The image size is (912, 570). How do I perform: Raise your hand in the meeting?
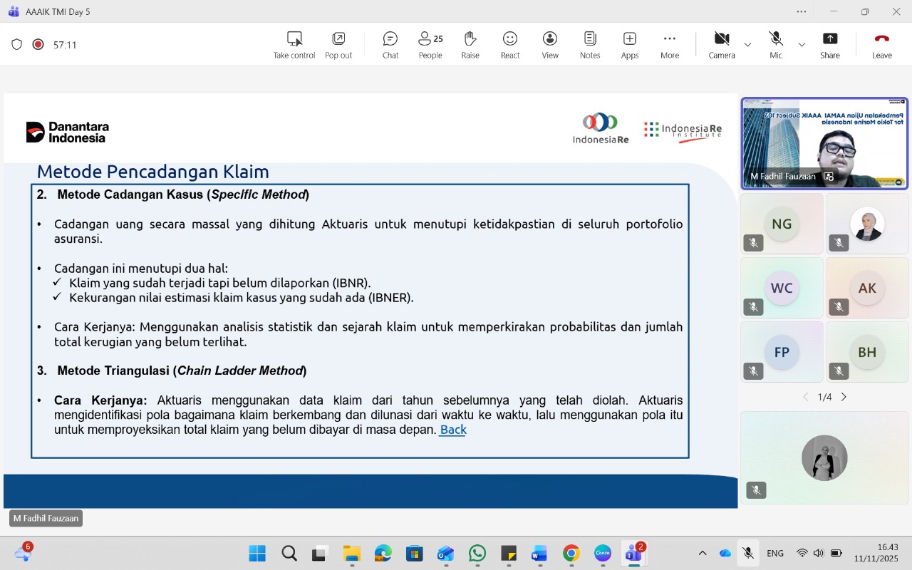point(470,45)
